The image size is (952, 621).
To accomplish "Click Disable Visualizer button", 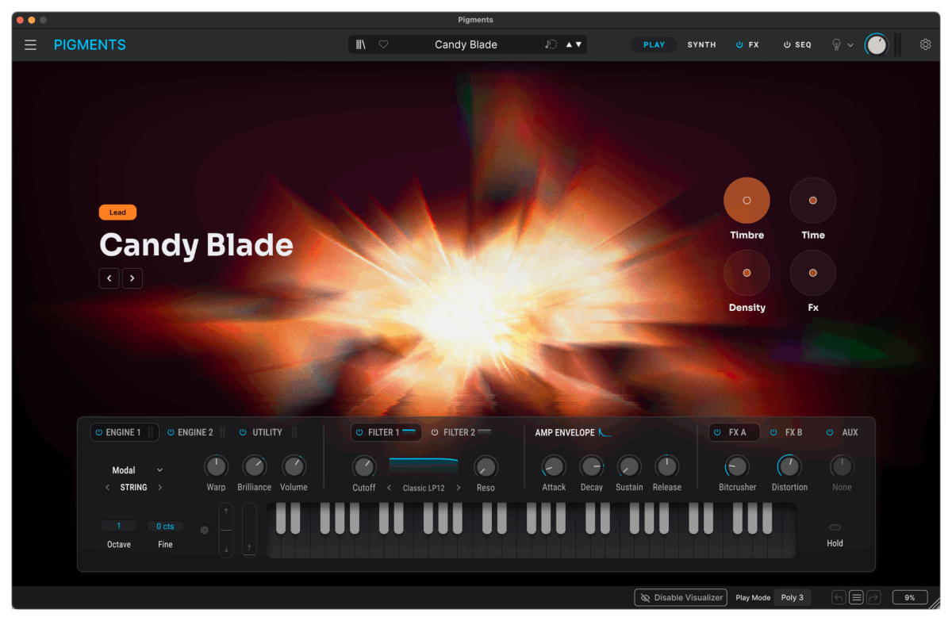I will click(681, 597).
